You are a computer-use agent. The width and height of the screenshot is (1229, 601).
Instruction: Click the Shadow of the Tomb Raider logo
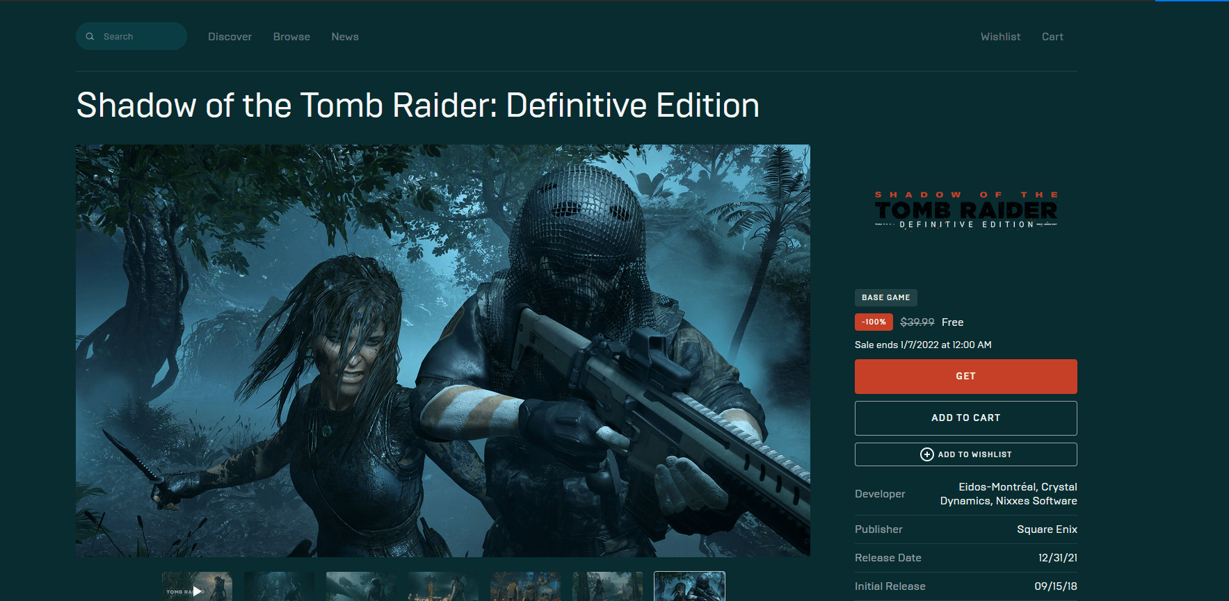click(x=965, y=210)
